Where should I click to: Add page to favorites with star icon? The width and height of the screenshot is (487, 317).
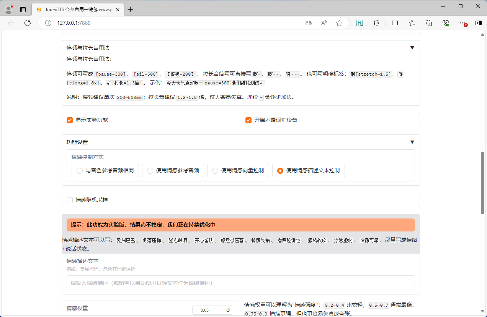click(339, 23)
